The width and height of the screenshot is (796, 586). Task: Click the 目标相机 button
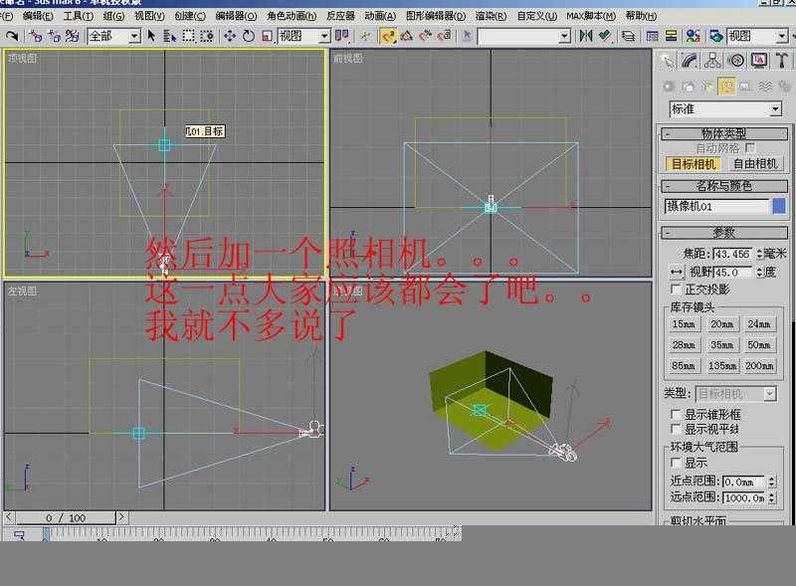click(694, 164)
